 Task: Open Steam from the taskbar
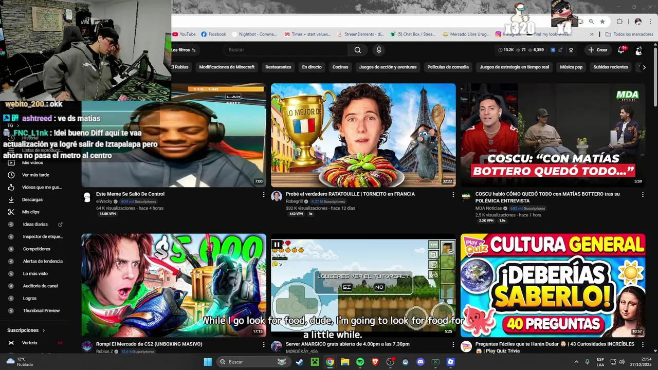point(299,362)
